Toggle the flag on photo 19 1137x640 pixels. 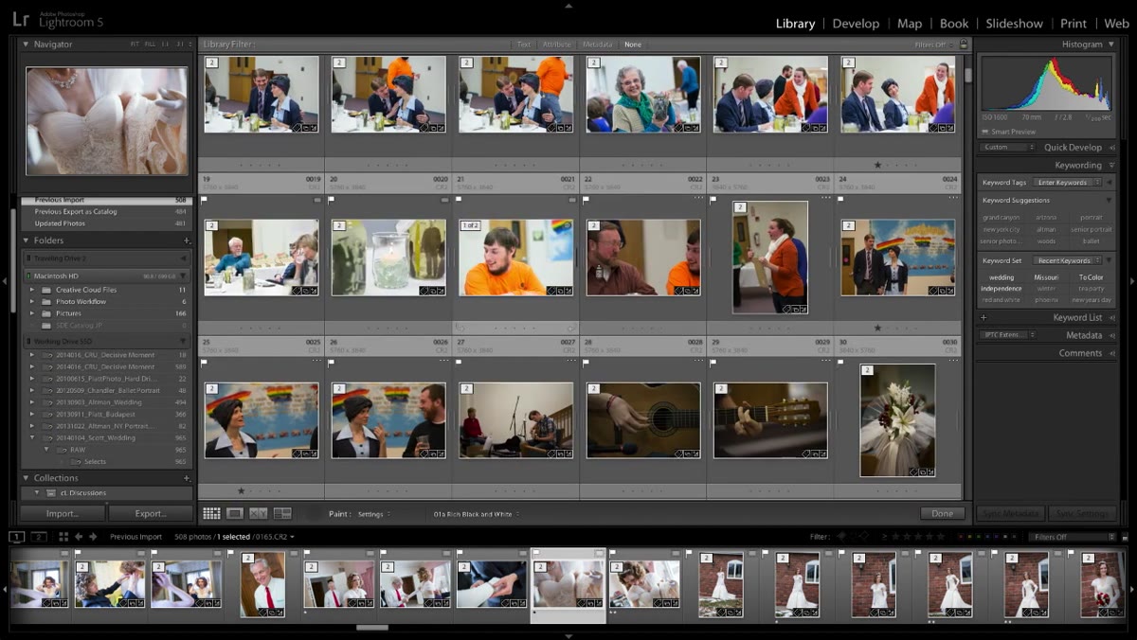point(206,200)
